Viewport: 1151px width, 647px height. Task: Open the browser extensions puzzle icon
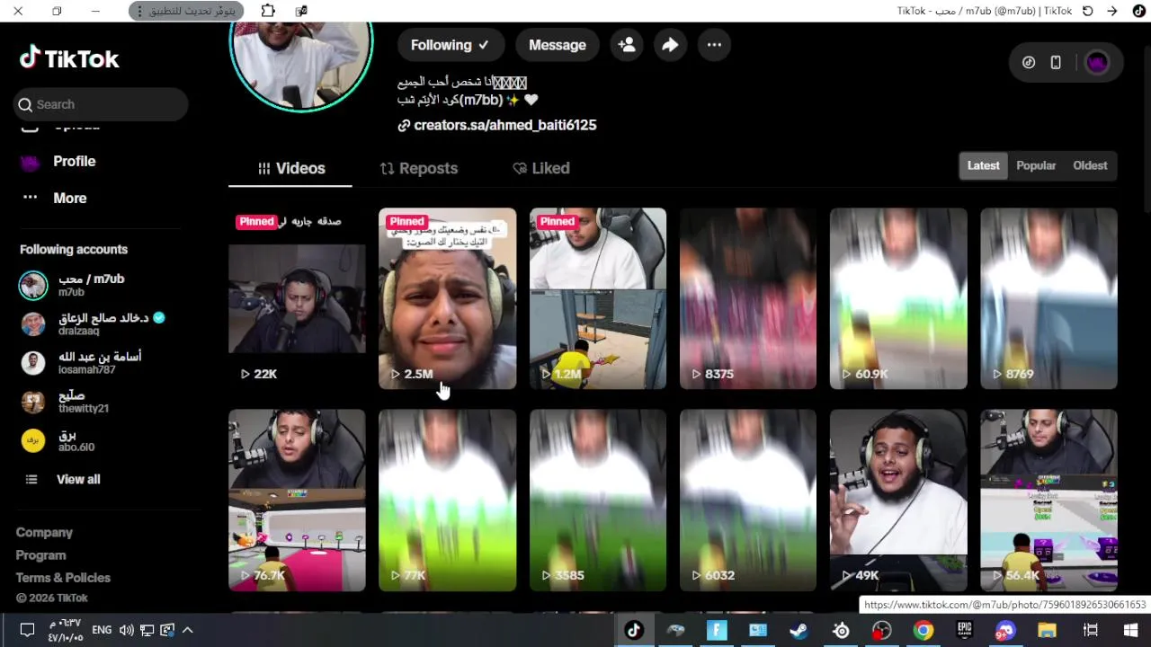pyautogui.click(x=268, y=11)
